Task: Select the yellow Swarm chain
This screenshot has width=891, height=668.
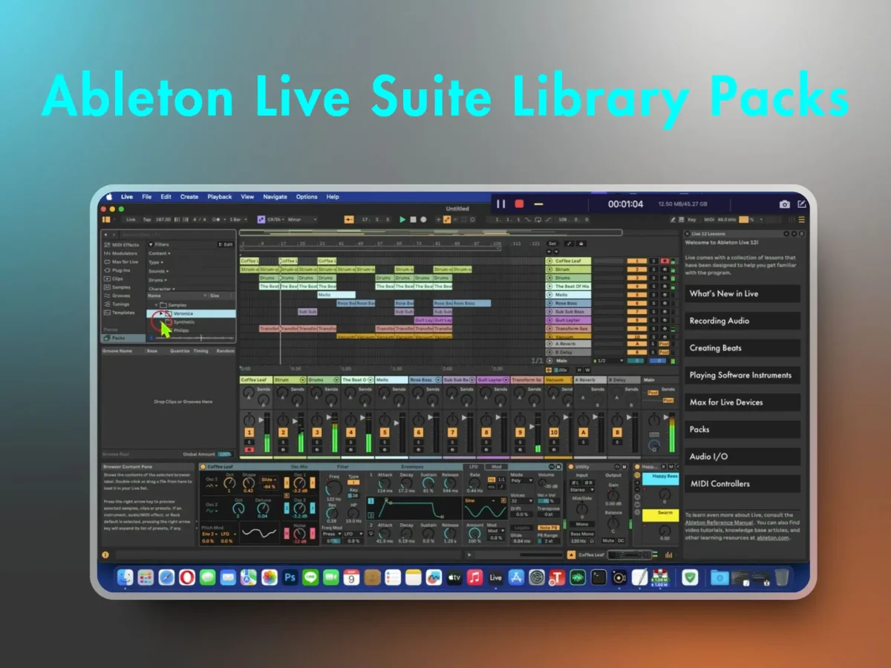Action: click(661, 515)
